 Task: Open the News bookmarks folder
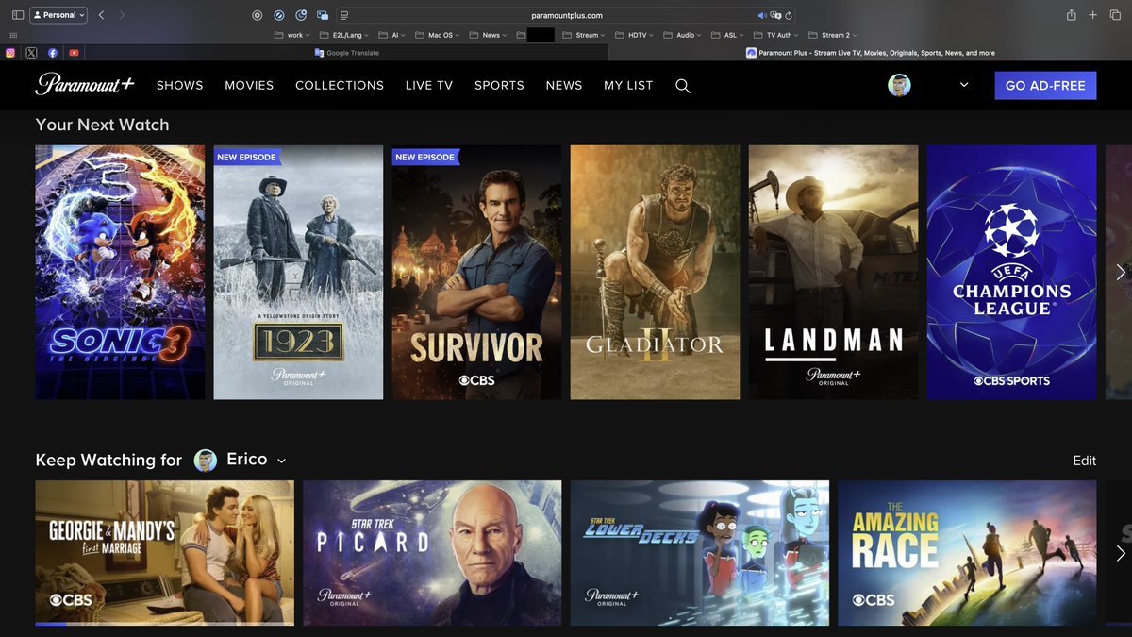[x=488, y=35]
